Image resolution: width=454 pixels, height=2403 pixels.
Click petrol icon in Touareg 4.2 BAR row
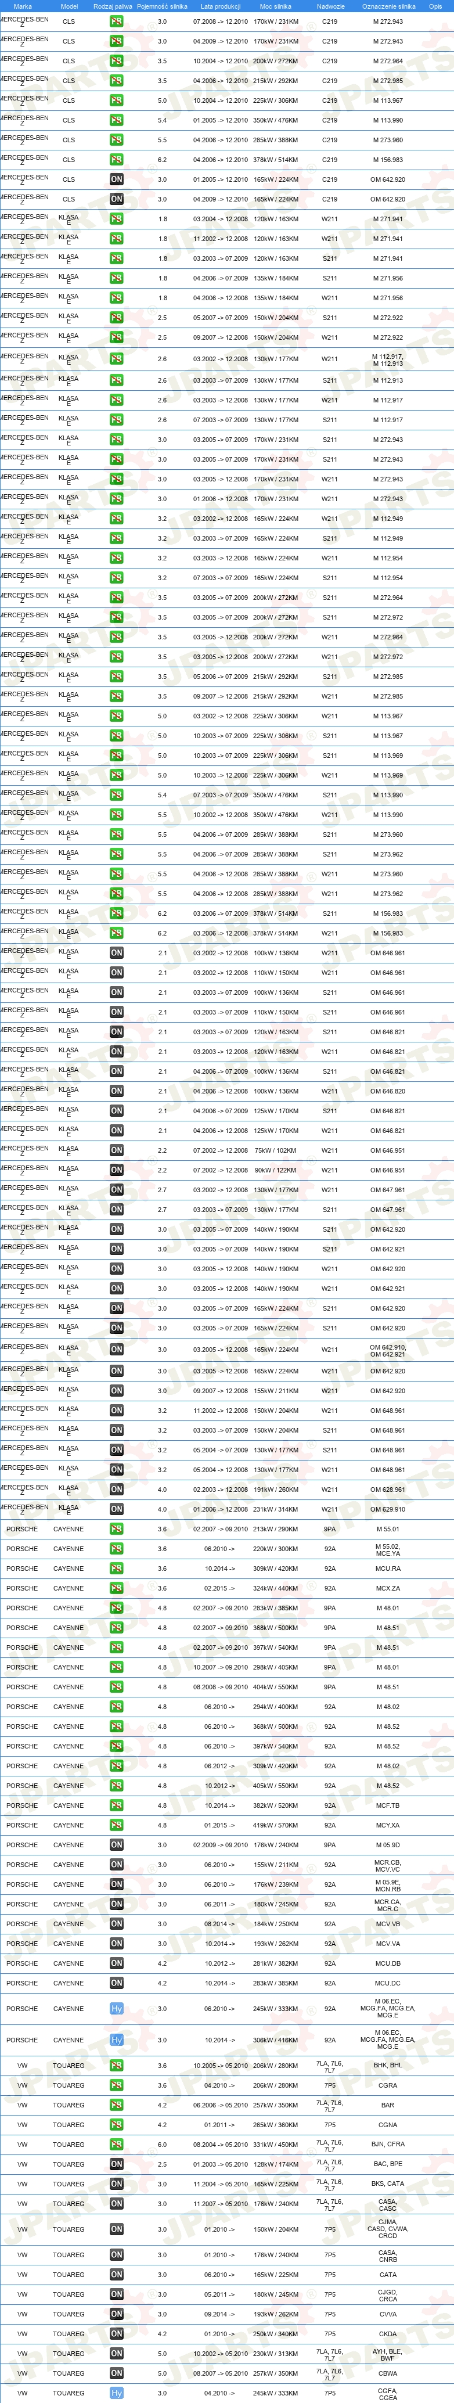117,2105
